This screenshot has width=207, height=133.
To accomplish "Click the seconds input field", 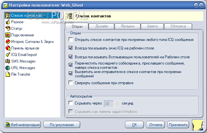I will [109, 104].
